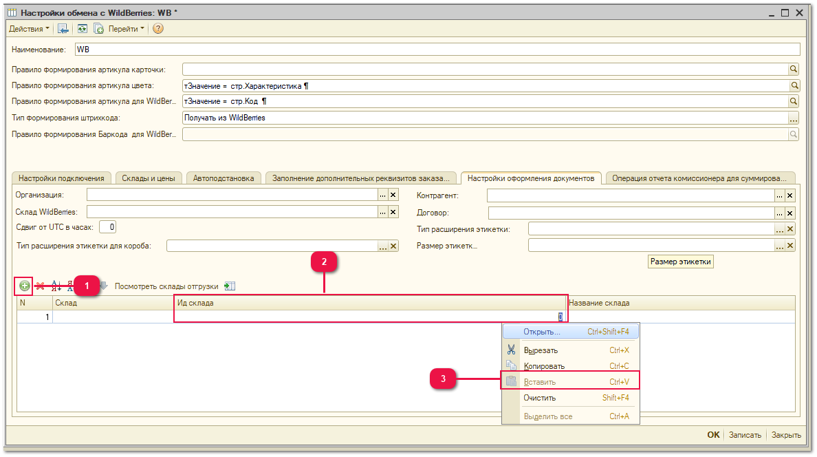817x457 pixels.
Task: Click magnifier for Barcode rule field
Action: pyautogui.click(x=793, y=135)
